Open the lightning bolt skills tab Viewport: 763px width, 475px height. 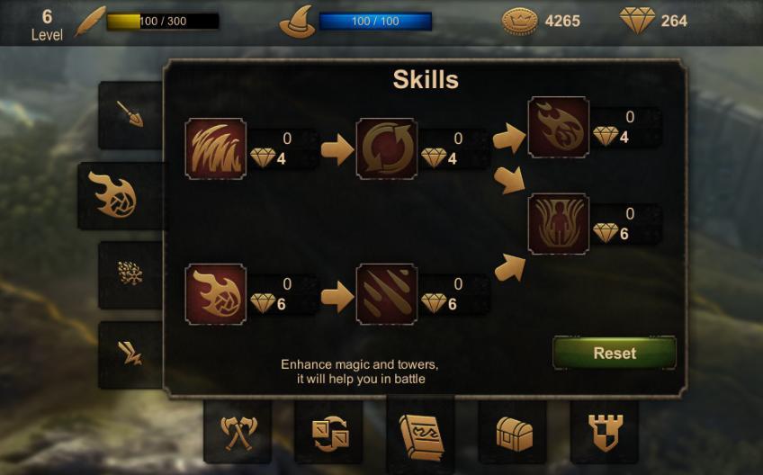coord(130,354)
